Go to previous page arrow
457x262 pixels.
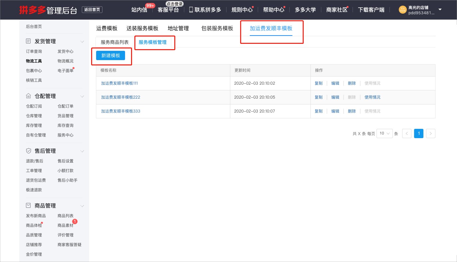pyautogui.click(x=407, y=133)
